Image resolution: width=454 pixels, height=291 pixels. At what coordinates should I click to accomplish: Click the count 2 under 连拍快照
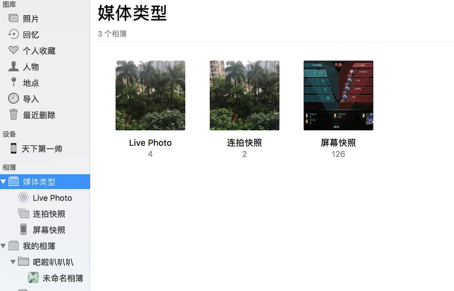coord(244,154)
